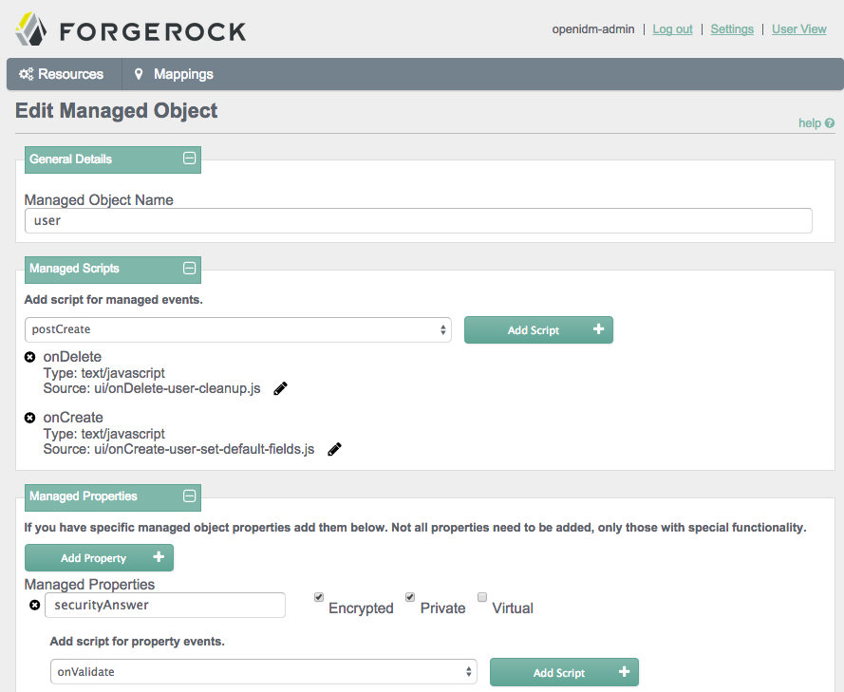Click the Log out link
The height and width of the screenshot is (692, 844).
(672, 29)
